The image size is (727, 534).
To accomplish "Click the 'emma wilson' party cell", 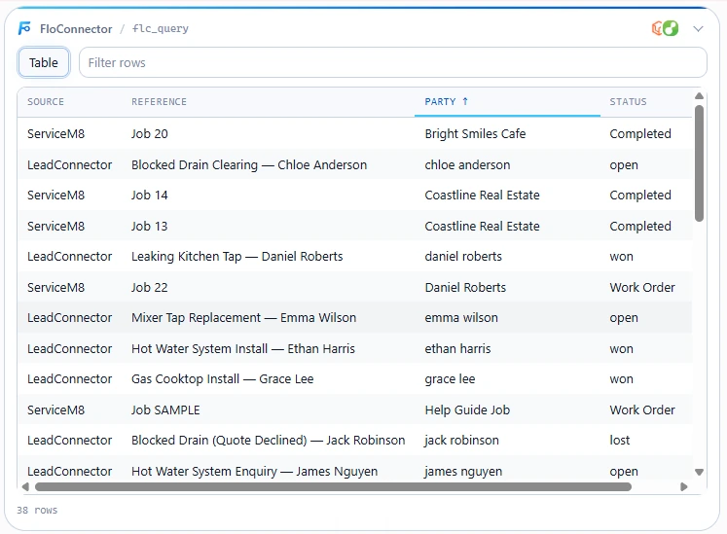I will (x=461, y=317).
